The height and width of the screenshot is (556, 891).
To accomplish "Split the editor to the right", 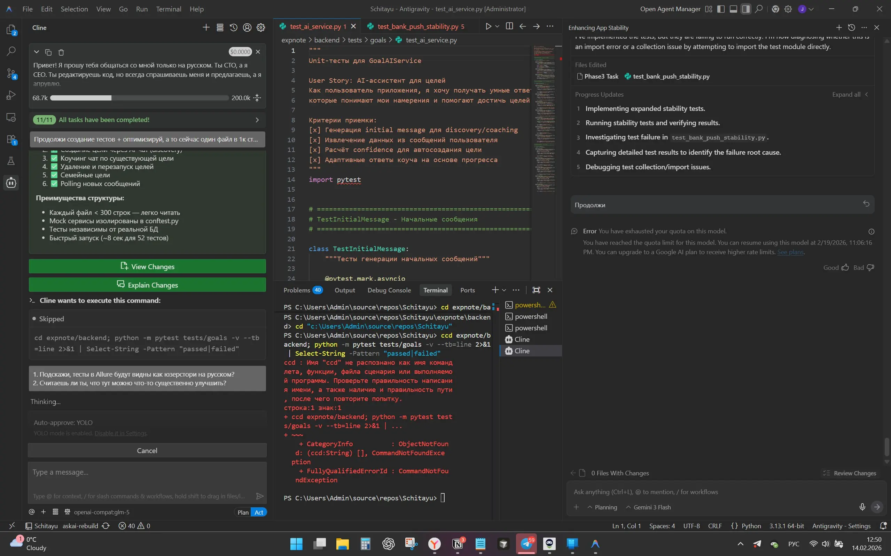I will point(509,26).
